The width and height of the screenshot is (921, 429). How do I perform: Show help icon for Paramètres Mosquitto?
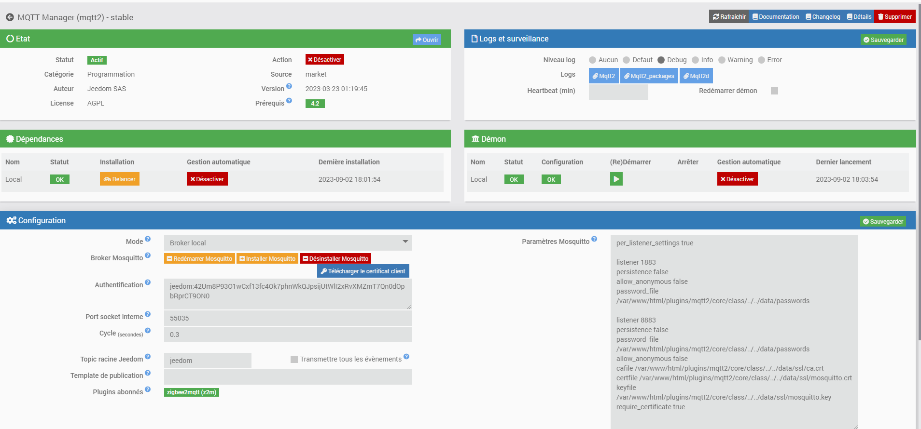(594, 239)
